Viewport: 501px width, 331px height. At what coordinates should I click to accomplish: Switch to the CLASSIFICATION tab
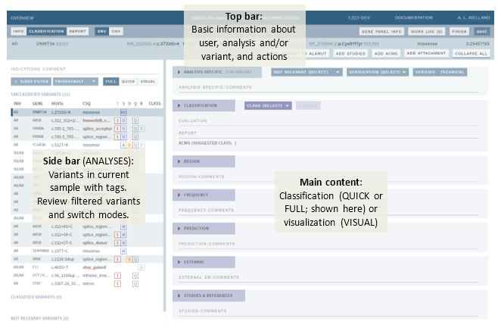point(46,31)
